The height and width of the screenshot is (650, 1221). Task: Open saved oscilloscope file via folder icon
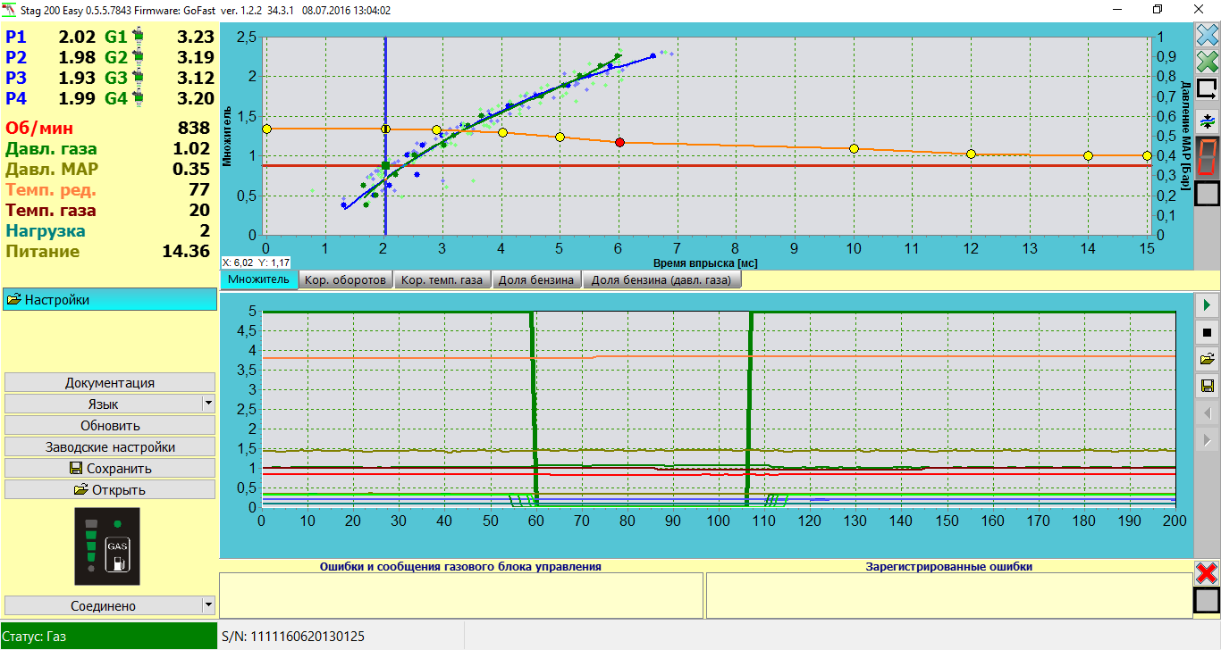pyautogui.click(x=1207, y=359)
